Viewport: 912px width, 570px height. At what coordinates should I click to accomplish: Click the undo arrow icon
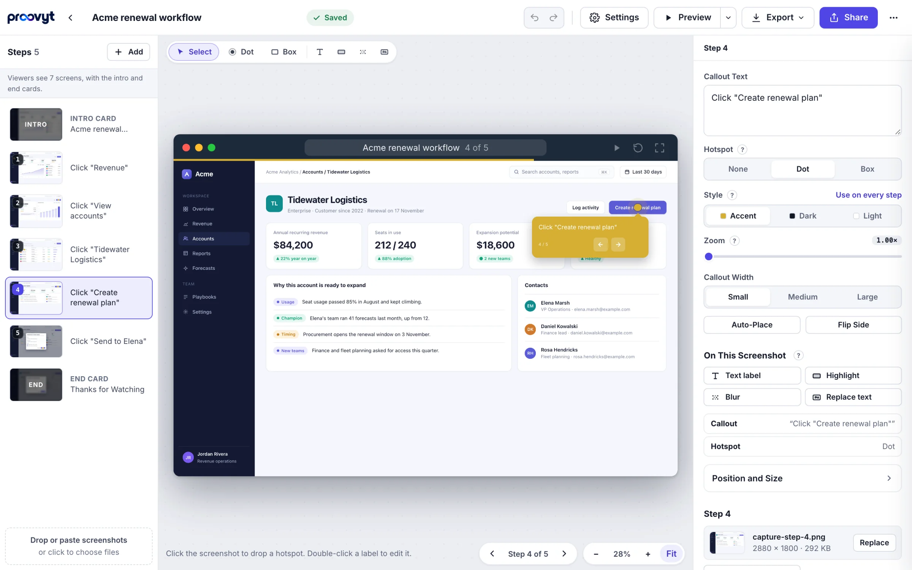coord(534,17)
